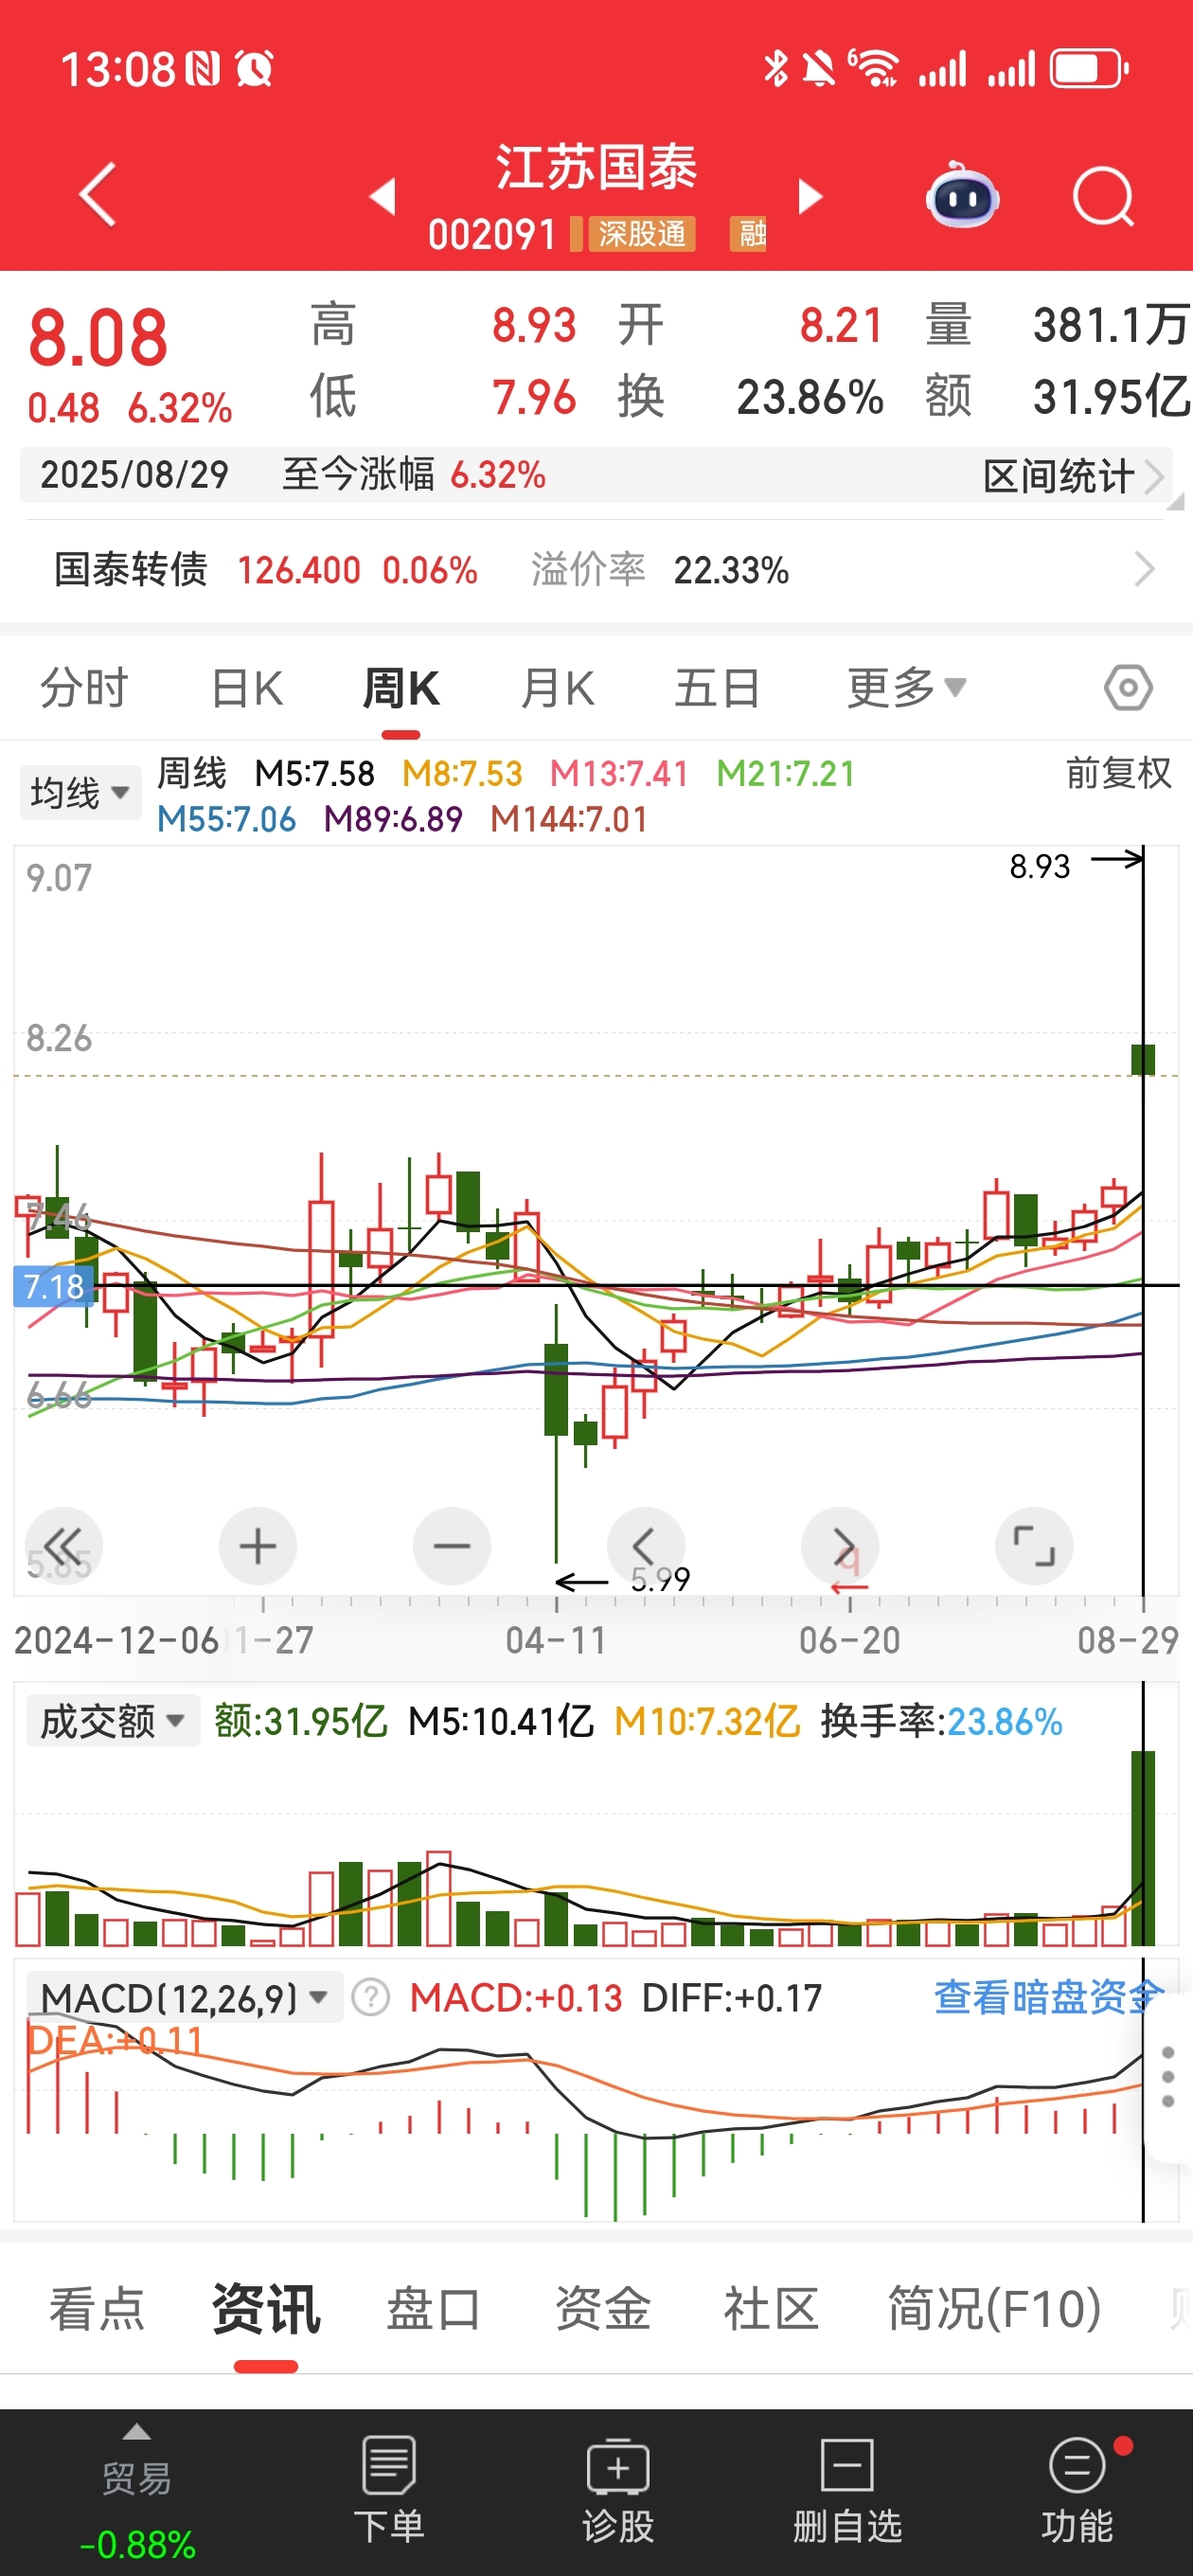Open the 社区 community tab
This screenshot has width=1193, height=2576.
tap(771, 2309)
